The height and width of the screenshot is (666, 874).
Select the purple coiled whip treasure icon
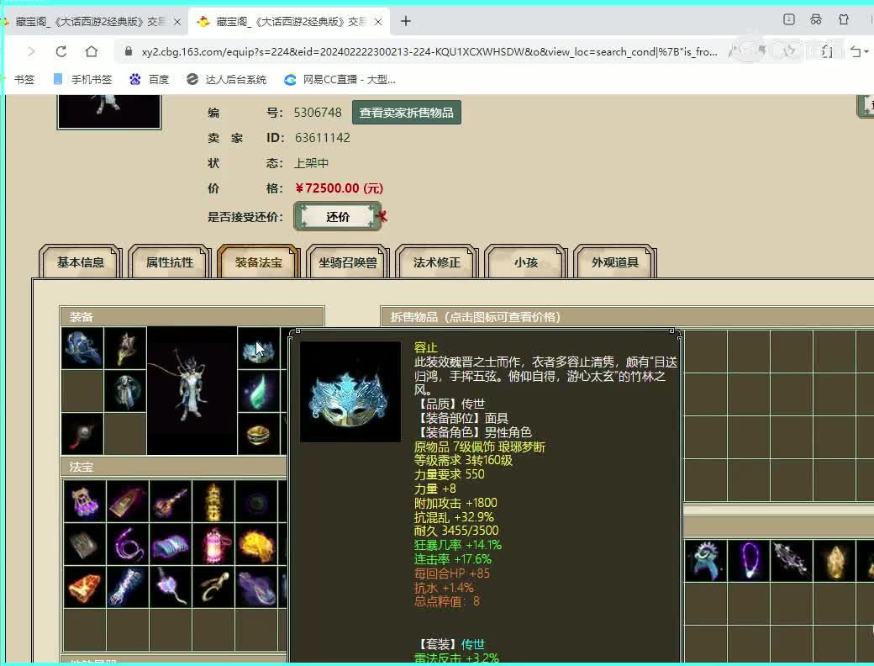128,544
